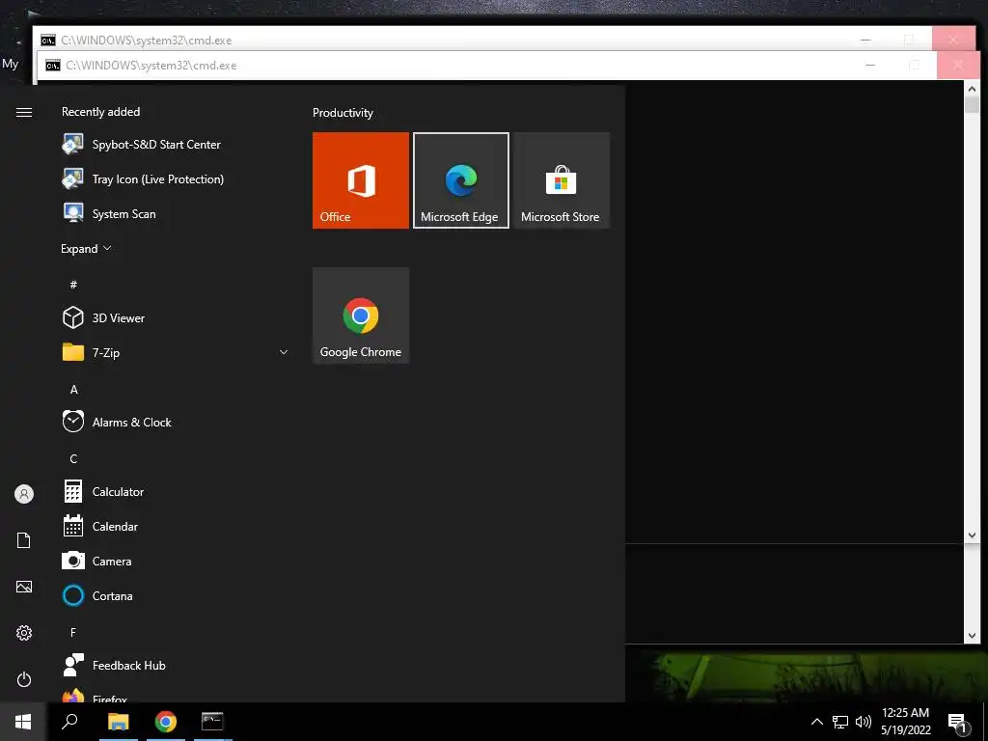988x741 pixels.
Task: Open the 7-Zip folder entry
Action: click(x=176, y=352)
